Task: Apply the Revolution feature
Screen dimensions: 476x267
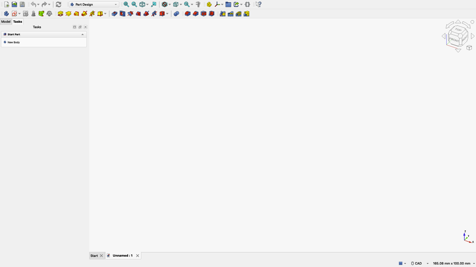Action: (68, 13)
